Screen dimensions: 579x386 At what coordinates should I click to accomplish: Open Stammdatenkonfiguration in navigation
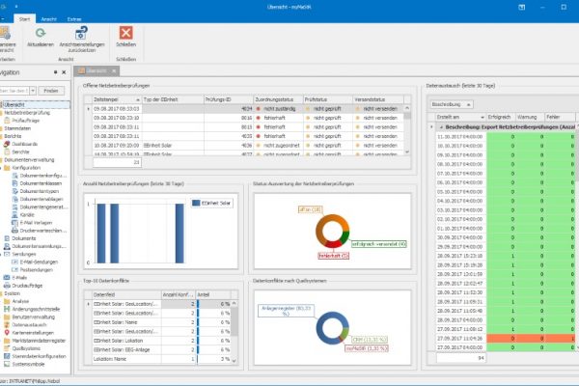[39, 356]
